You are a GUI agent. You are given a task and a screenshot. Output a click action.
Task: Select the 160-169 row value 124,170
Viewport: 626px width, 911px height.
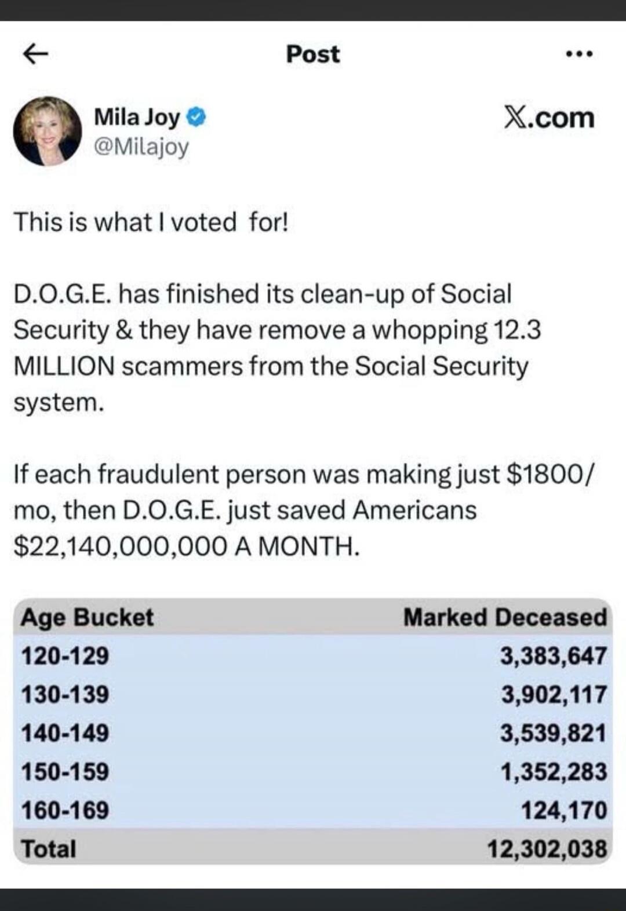pos(565,810)
